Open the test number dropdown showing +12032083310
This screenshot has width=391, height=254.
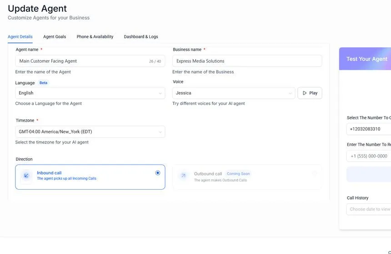tap(369, 129)
